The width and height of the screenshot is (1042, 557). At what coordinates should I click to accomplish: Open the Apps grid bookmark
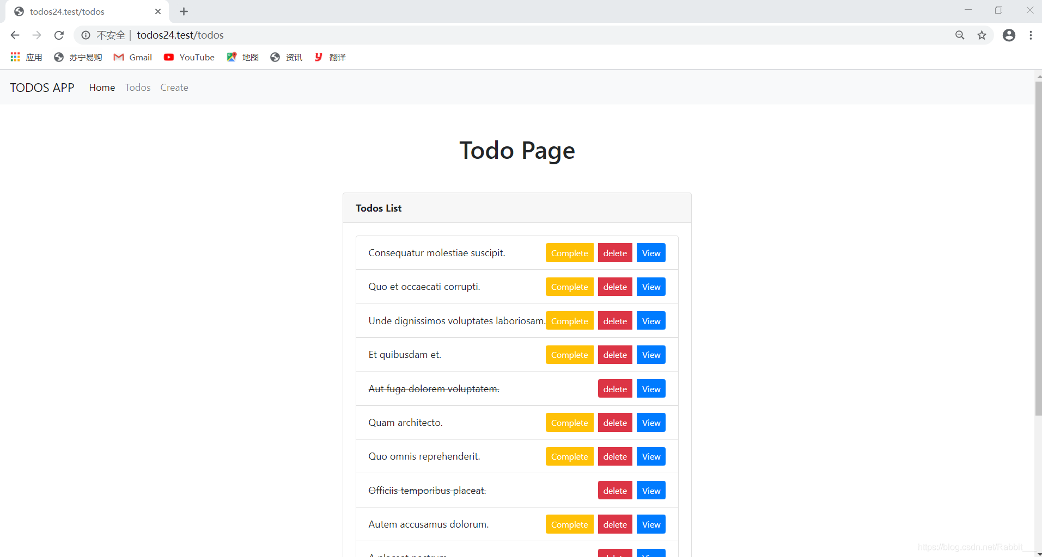point(26,57)
